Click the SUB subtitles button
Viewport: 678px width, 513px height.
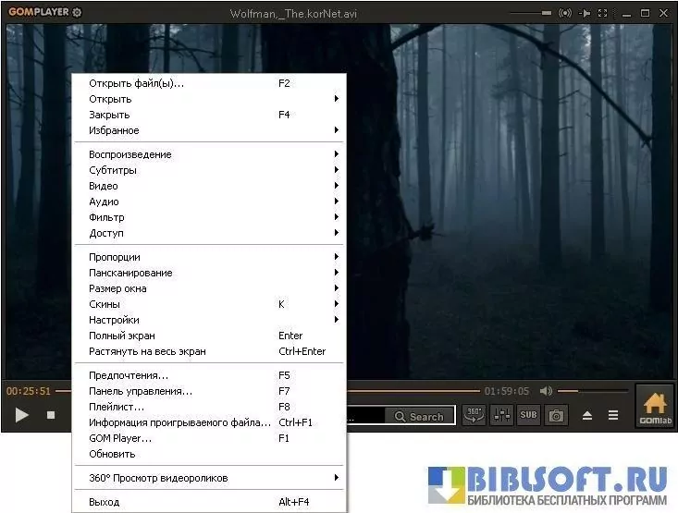528,415
